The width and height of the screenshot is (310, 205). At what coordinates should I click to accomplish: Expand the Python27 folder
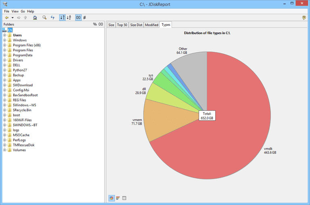click(4, 70)
